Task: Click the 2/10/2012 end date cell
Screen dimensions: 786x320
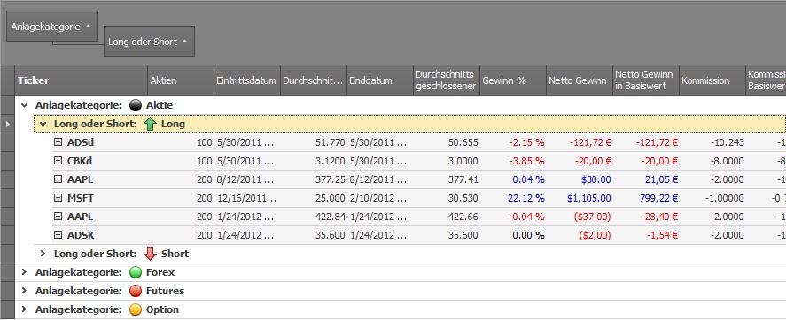Action: pos(380,198)
